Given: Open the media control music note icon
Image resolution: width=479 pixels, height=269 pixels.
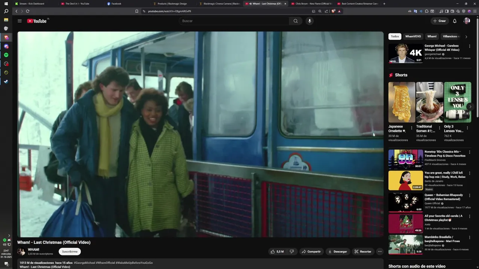Looking at the screenshot, I should pos(441,11).
